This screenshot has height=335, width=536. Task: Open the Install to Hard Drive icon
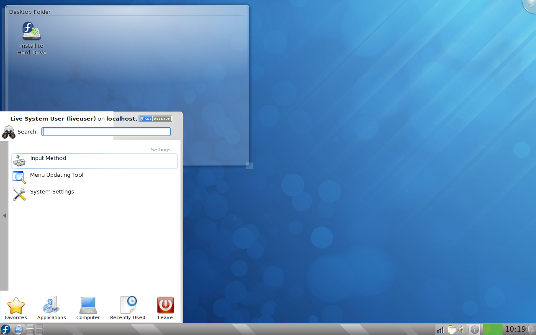click(x=32, y=39)
